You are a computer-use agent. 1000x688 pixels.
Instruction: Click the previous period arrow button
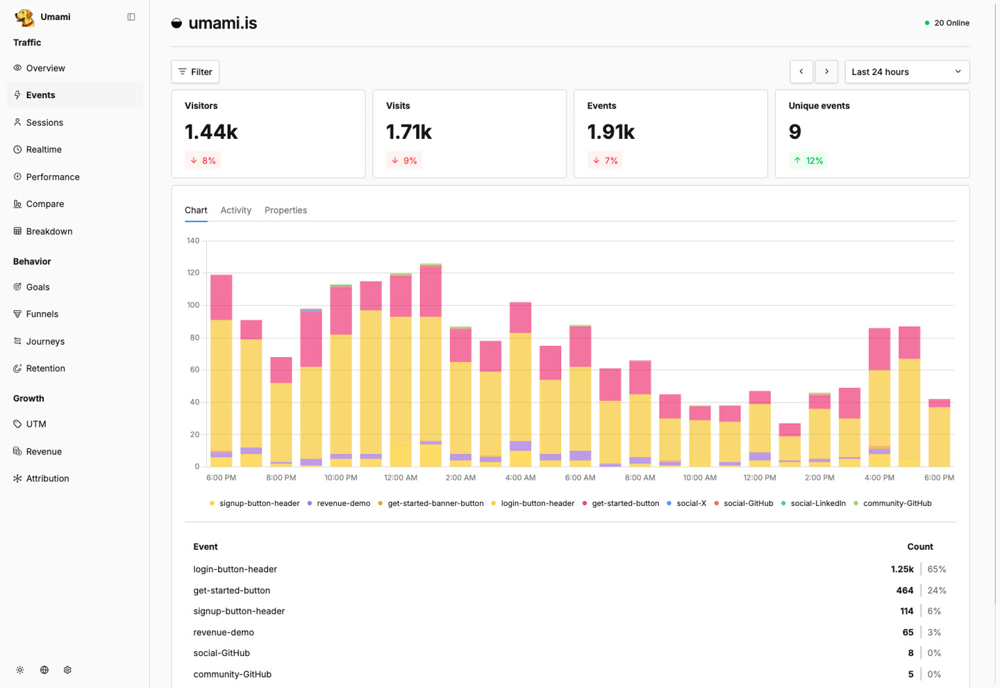(x=801, y=72)
